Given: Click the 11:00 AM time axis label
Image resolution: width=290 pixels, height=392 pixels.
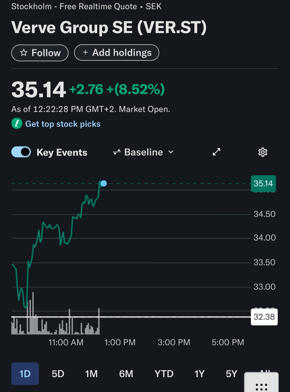Looking at the screenshot, I should coord(66,342).
